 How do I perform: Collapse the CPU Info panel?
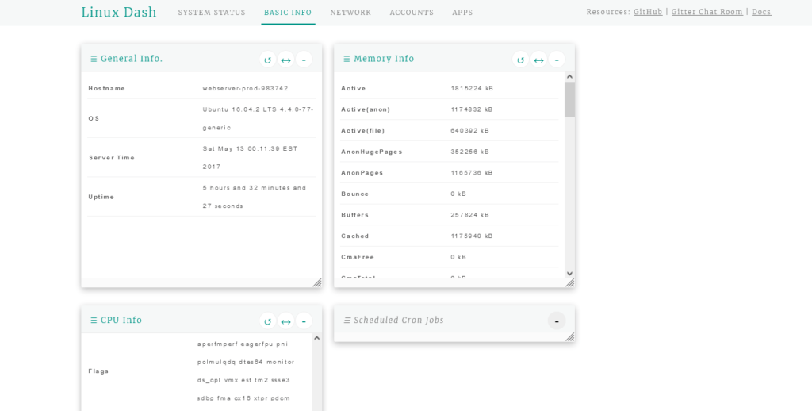point(304,321)
